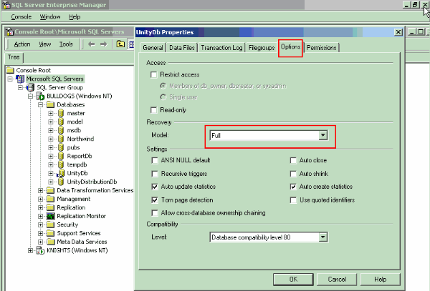Open the Recovery Model dropdown
The height and width of the screenshot is (291, 430).
323,135
